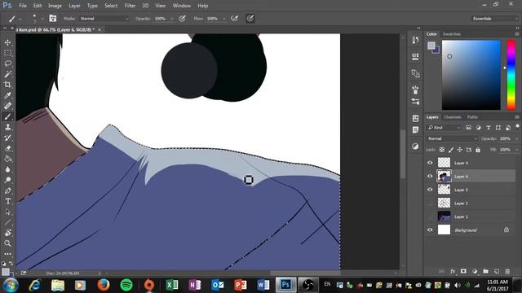
Task: Hide the Background layer eye
Action: pos(430,230)
